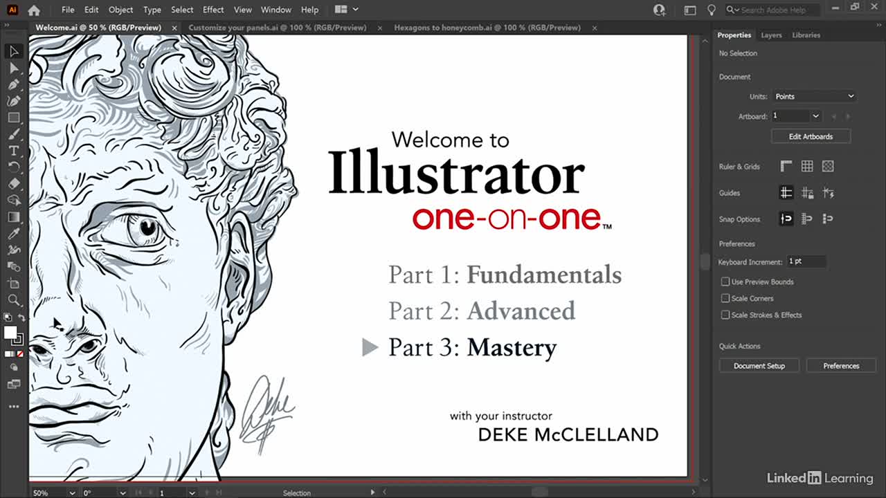Select the Curvature tool
This screenshot has height=498, width=886.
pos(13,101)
